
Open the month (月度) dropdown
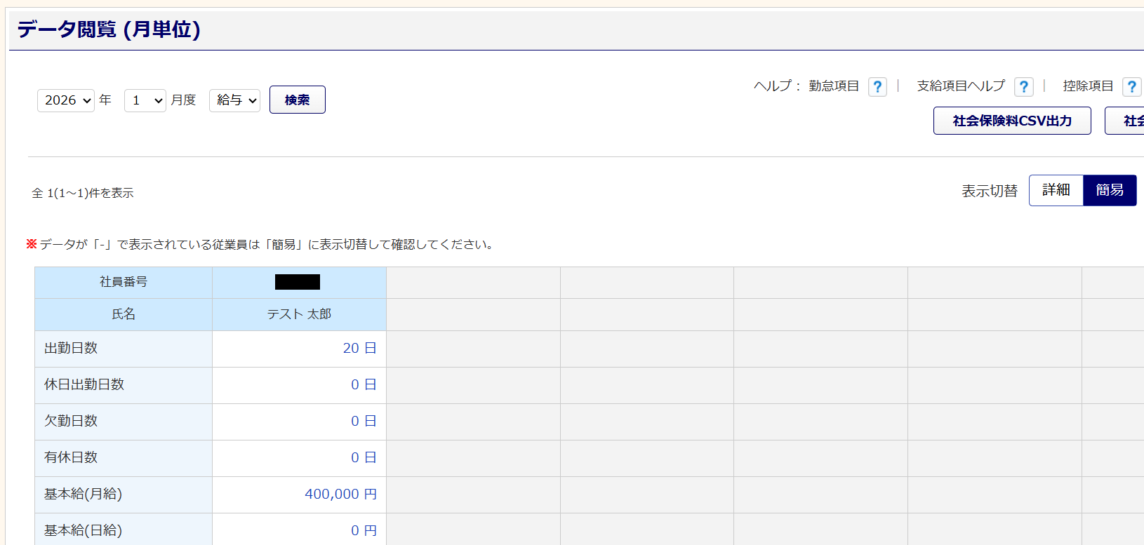click(x=145, y=100)
